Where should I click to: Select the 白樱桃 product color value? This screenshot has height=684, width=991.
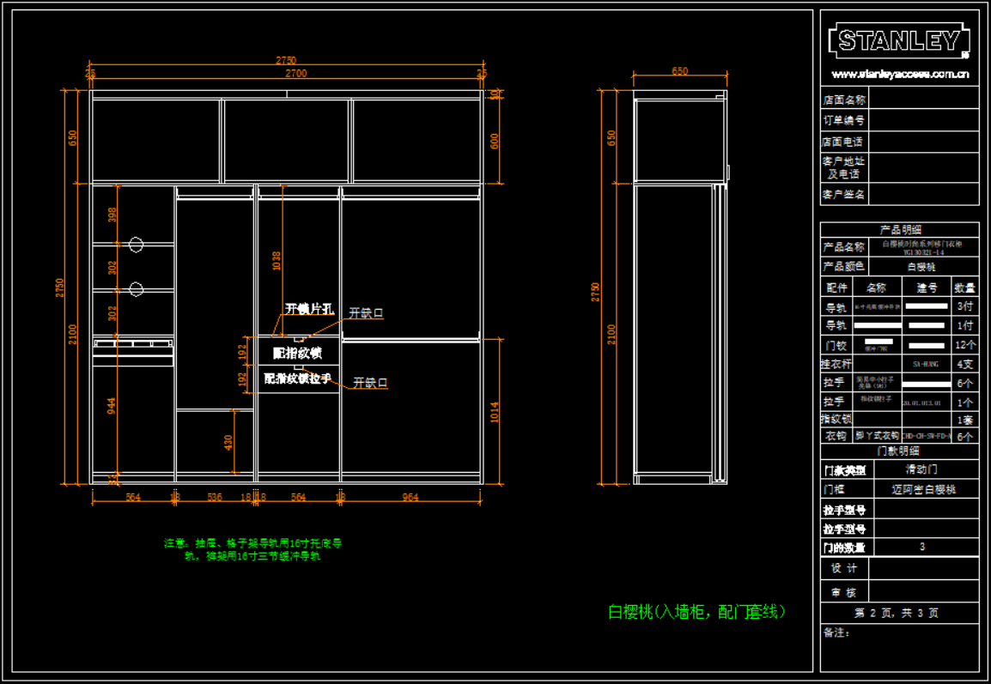[921, 267]
